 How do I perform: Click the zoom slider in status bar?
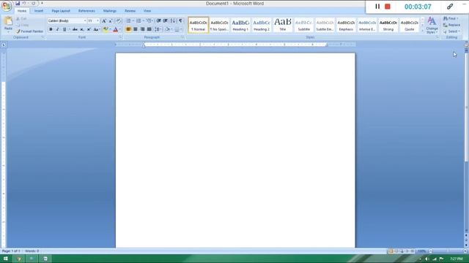[x=448, y=251]
